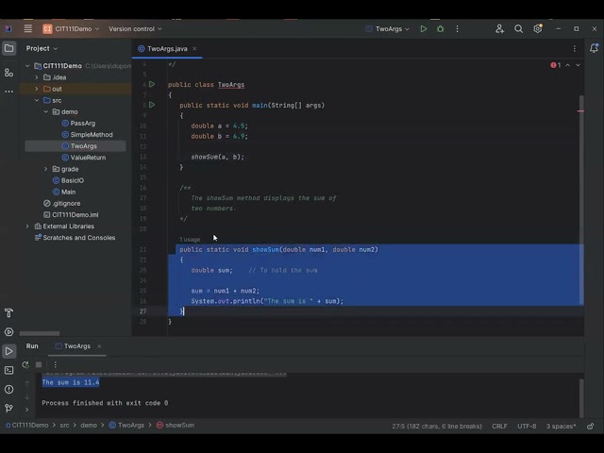Viewport: 604px width, 453px height.
Task: Open IDE settings gear
Action: (x=537, y=29)
